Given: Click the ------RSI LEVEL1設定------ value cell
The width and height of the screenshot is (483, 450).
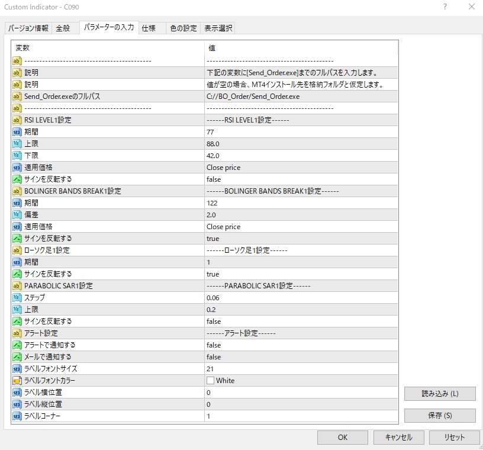Looking at the screenshot, I should pos(301,120).
